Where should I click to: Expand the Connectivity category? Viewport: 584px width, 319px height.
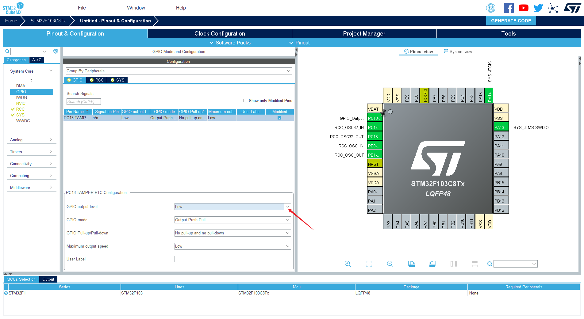click(31, 164)
